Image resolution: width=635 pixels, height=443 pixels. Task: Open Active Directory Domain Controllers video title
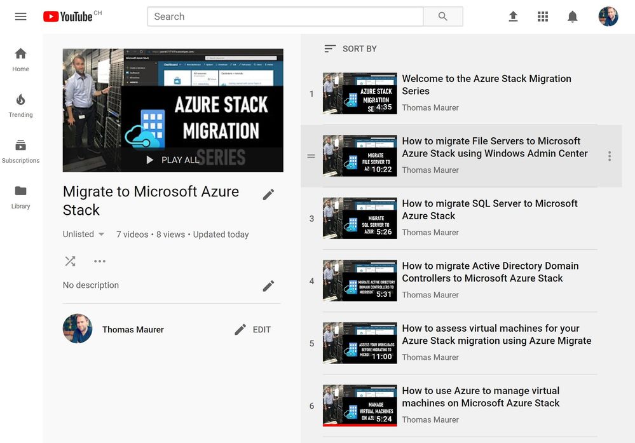coord(490,272)
